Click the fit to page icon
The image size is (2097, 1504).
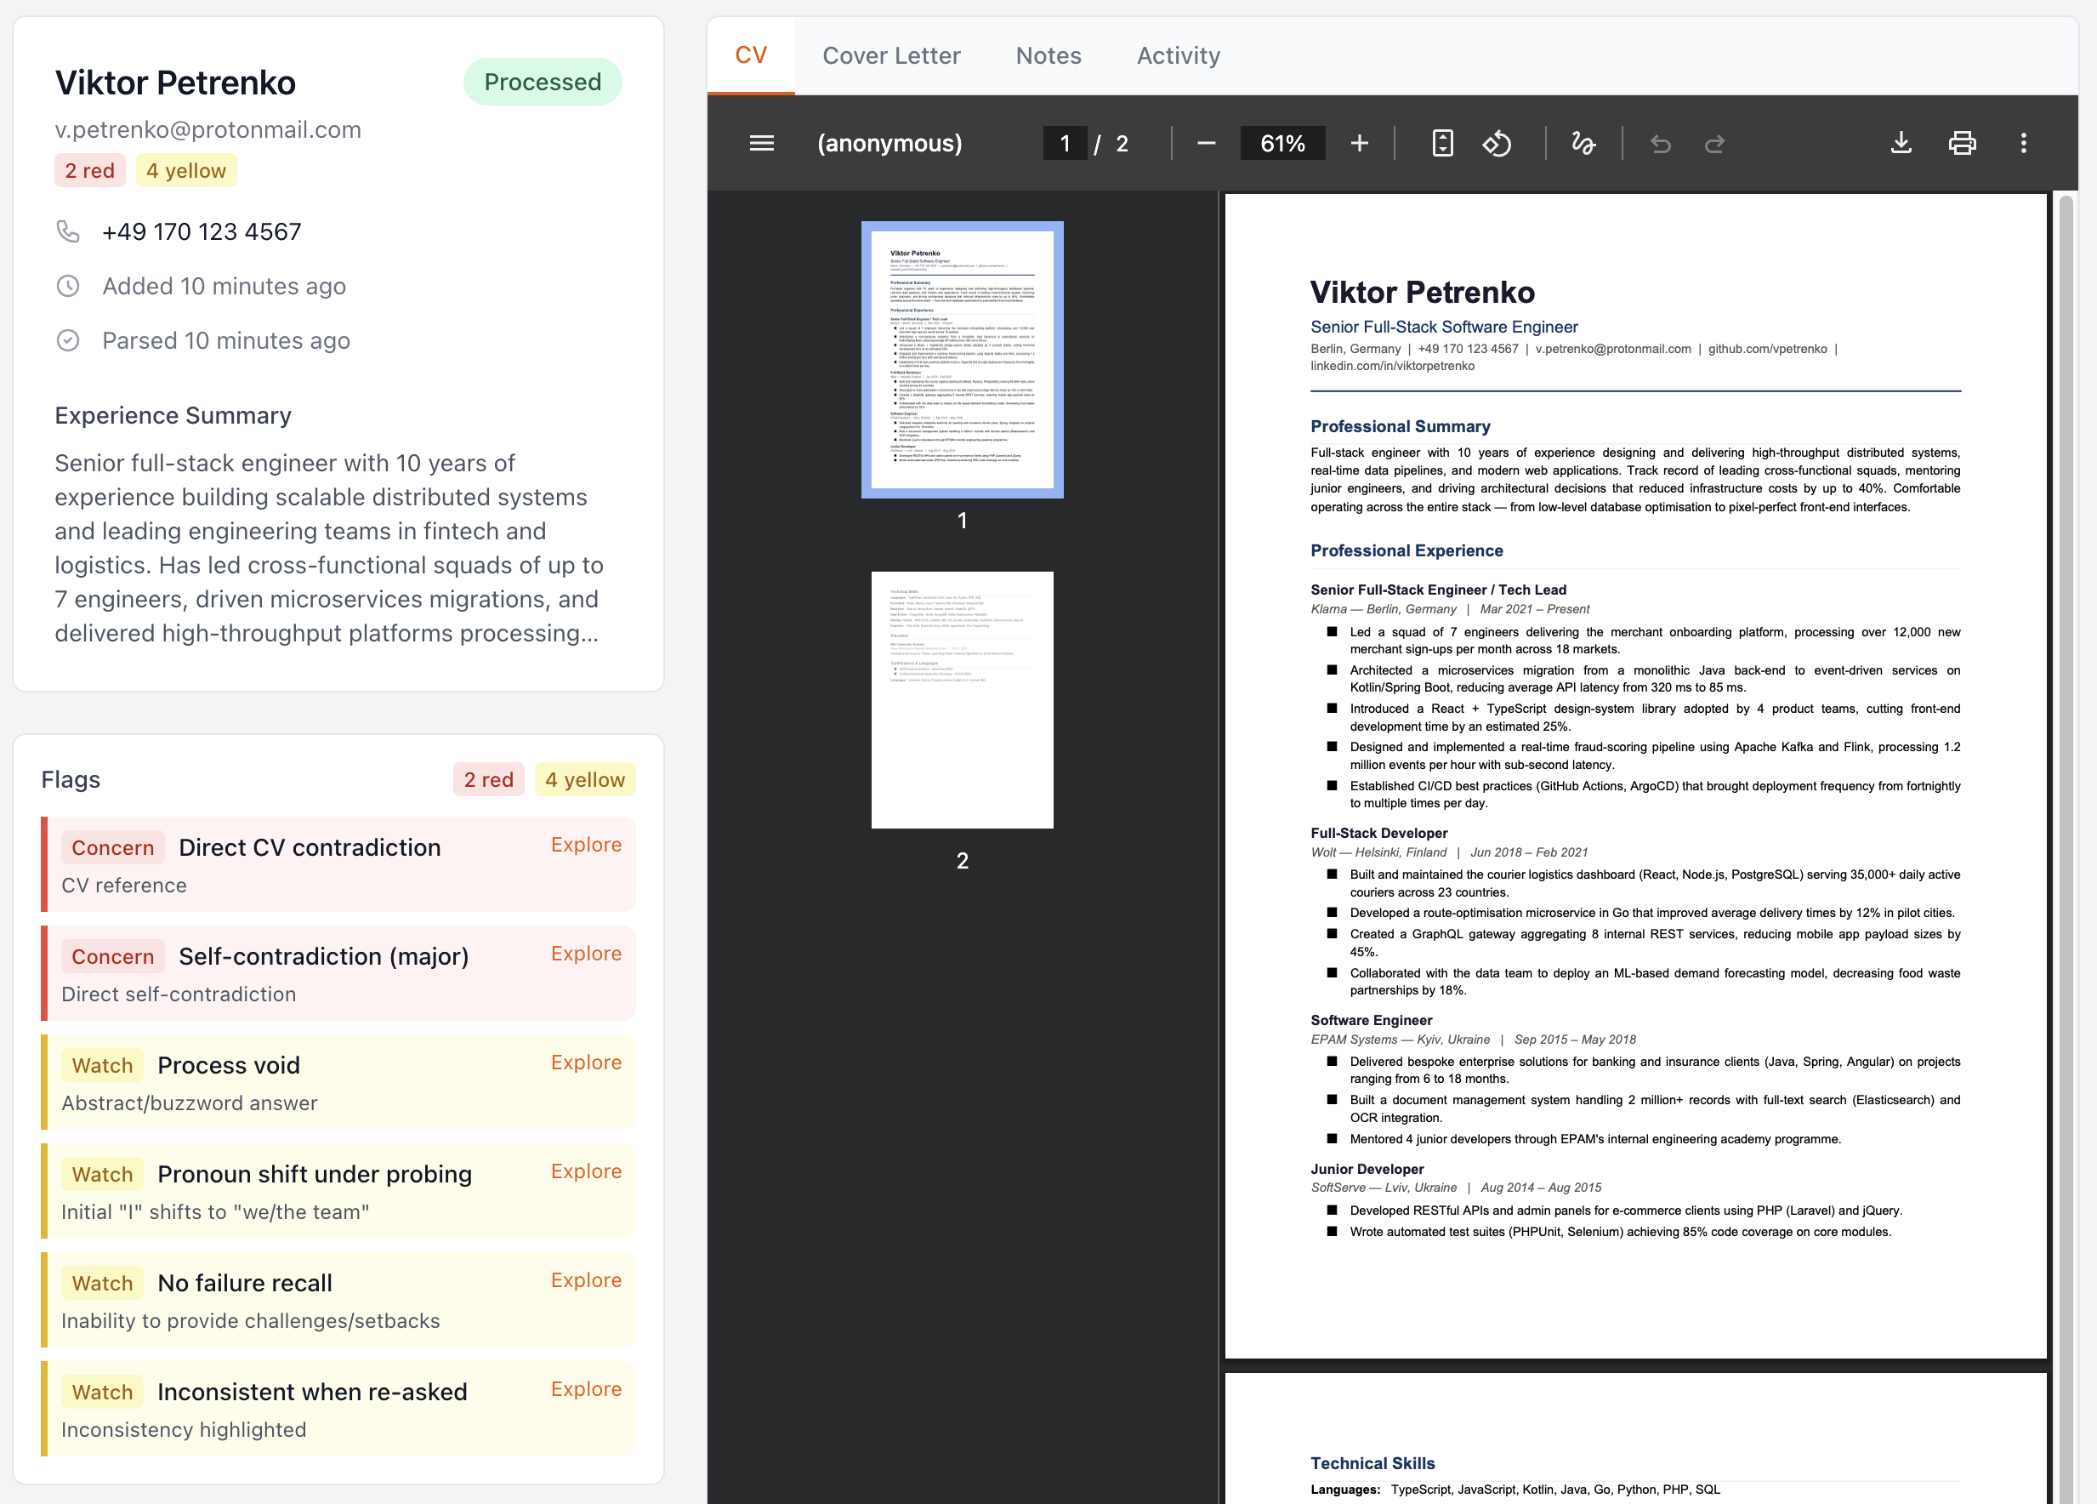tap(1442, 144)
